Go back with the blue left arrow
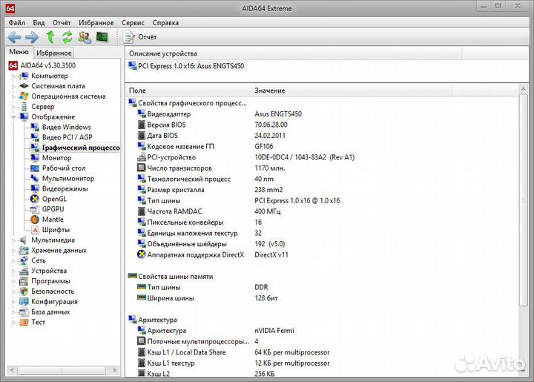This screenshot has width=534, height=382. pos(14,37)
